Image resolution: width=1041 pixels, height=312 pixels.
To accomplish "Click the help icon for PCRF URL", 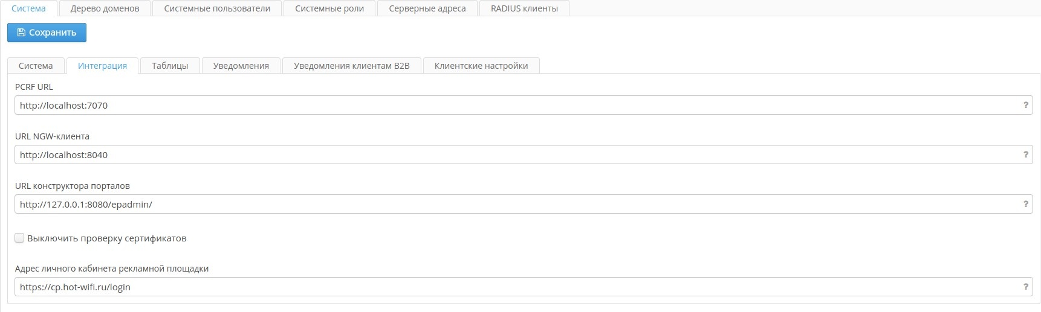I will tap(1025, 105).
